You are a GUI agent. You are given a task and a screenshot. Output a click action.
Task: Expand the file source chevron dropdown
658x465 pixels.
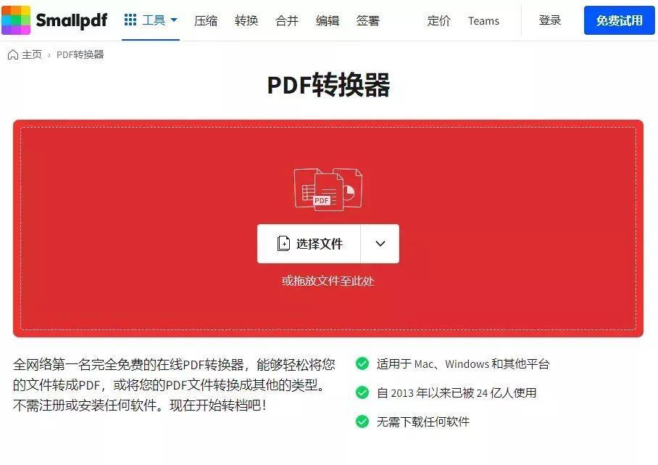[380, 244]
